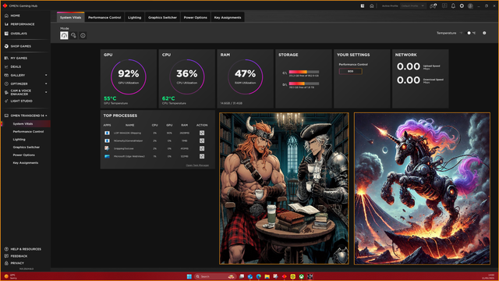This screenshot has height=281, width=499.
Task: Open Microsoft Edge from the taskbar
Action: (x=258, y=276)
